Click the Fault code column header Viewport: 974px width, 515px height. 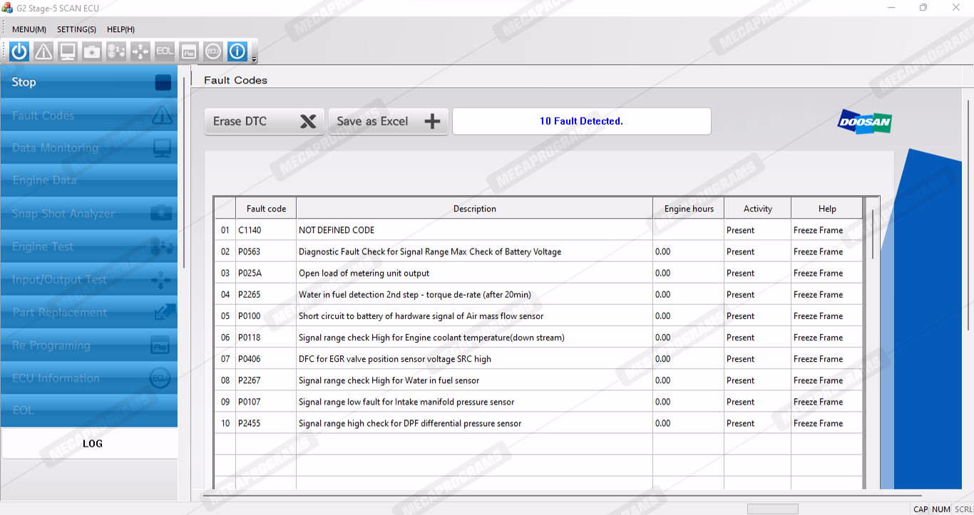[x=266, y=209]
